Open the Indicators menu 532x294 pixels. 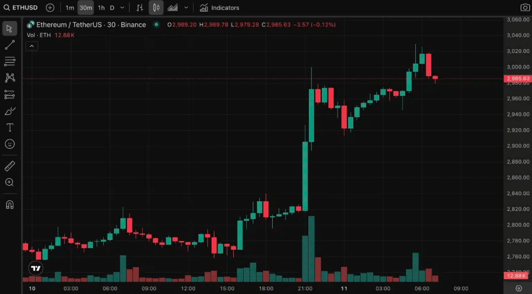(x=219, y=8)
